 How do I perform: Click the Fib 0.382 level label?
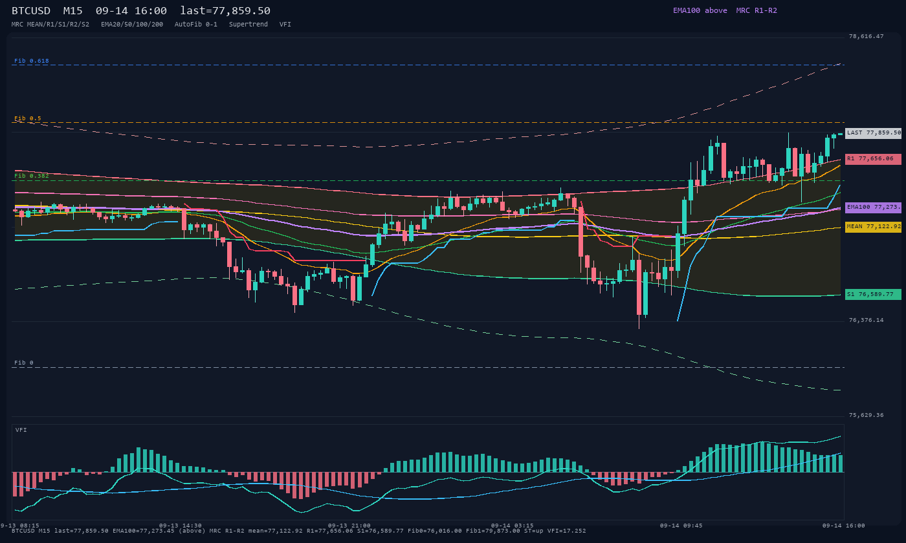32,176
